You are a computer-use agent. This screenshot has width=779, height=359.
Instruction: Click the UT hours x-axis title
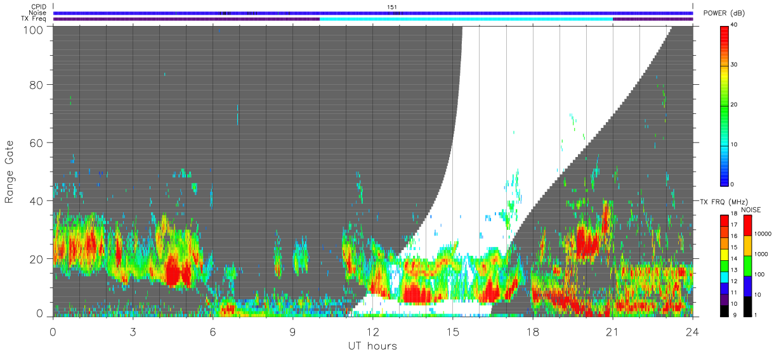pos(372,346)
